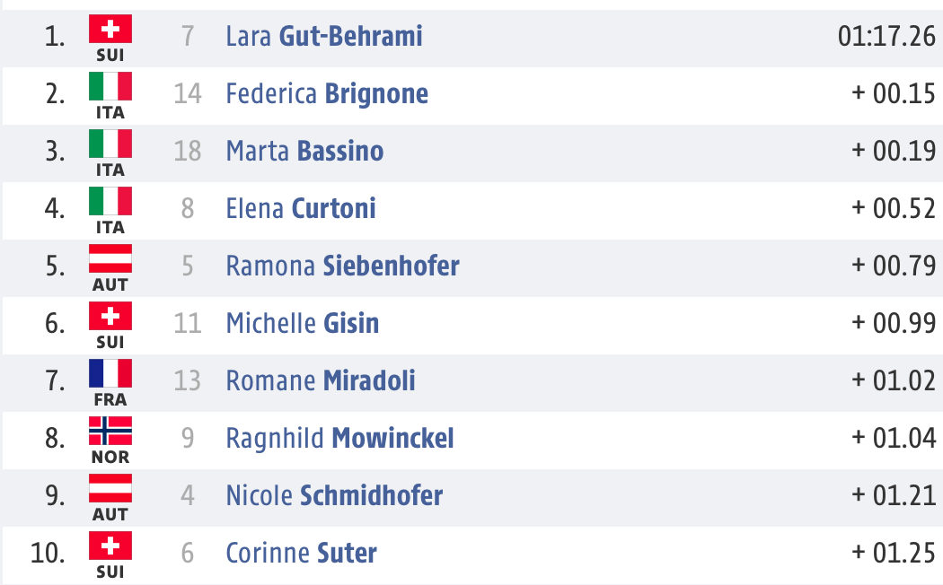
Task: Open Federica Brignone's name link
Action: [327, 93]
